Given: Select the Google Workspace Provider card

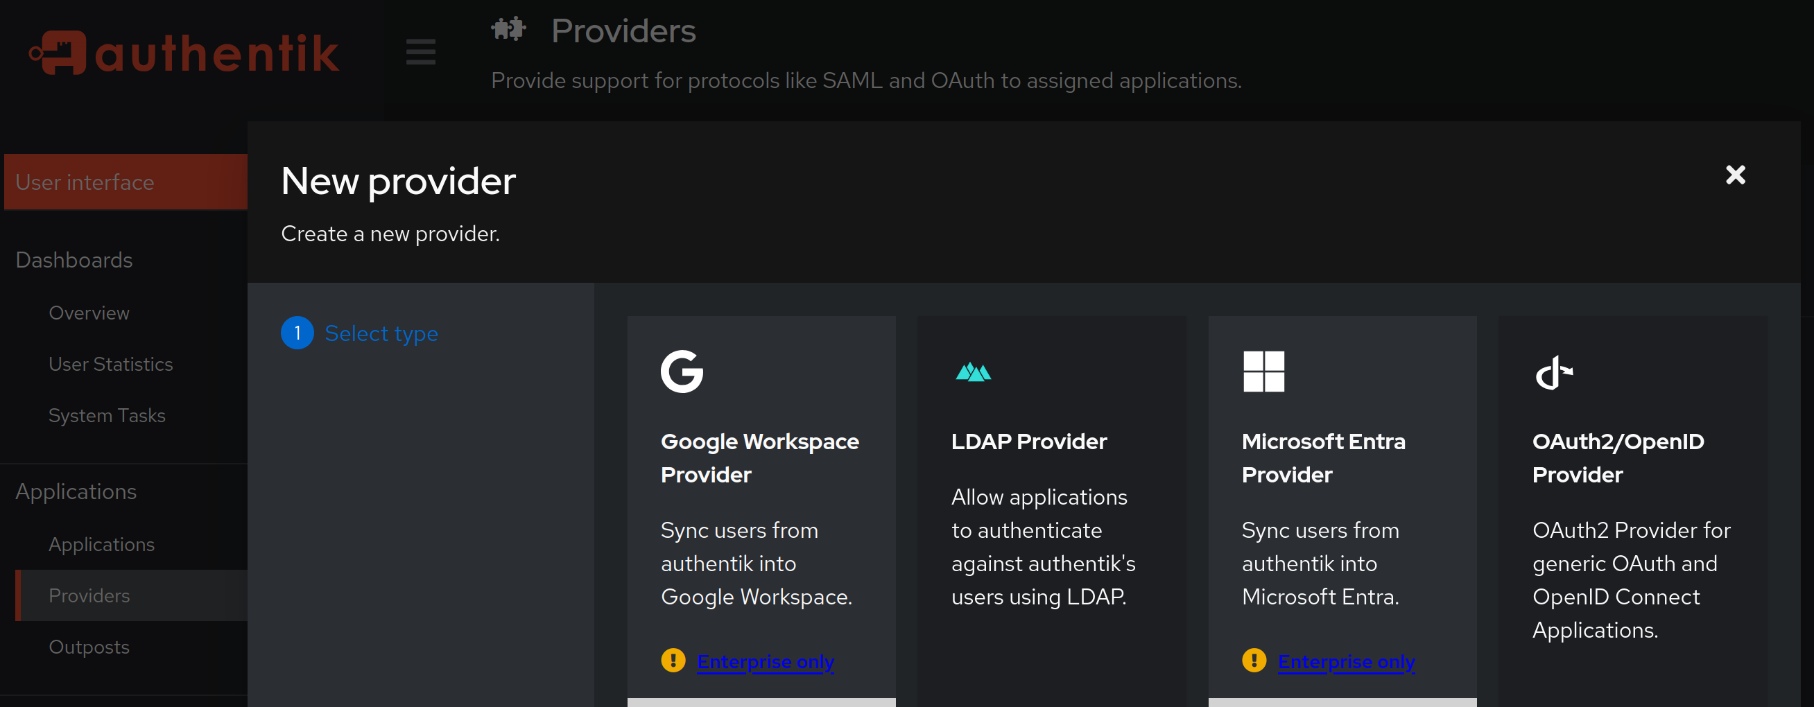Looking at the screenshot, I should (761, 512).
